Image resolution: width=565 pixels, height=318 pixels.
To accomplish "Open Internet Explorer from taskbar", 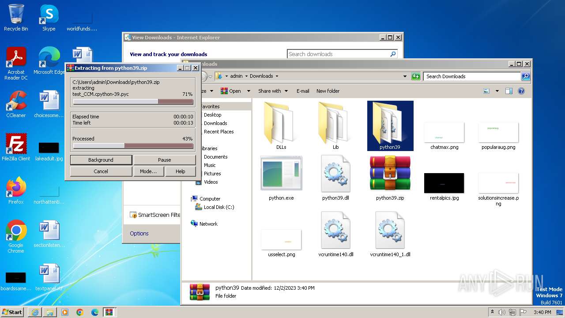I will (35, 312).
